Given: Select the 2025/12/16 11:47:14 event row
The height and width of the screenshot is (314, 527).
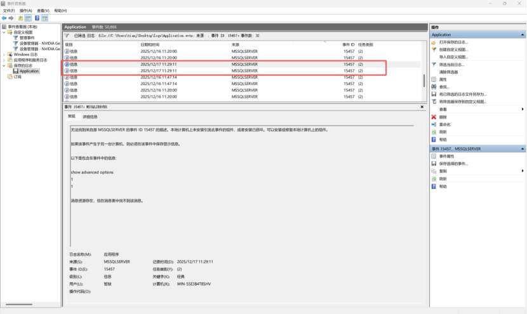Looking at the screenshot, I should [159, 77].
